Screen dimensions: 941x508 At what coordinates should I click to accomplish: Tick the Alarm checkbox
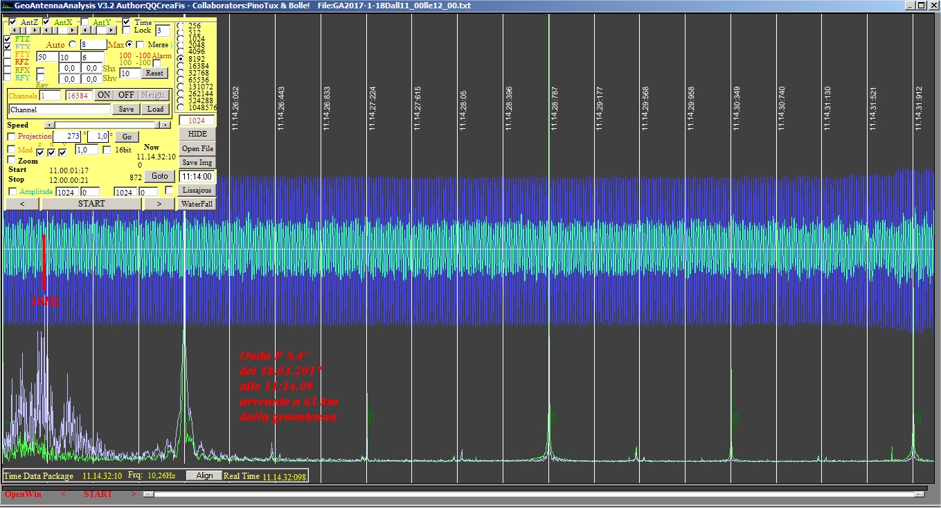click(x=156, y=63)
